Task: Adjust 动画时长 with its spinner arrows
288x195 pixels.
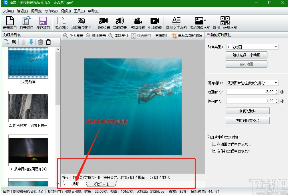Action: click(277, 92)
